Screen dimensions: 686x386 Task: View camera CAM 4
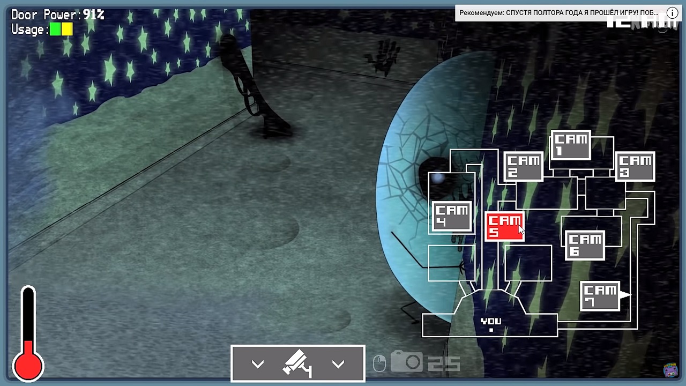click(x=452, y=217)
